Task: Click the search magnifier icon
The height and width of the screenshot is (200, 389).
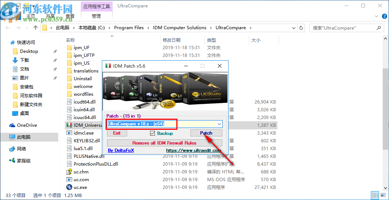Action: [x=379, y=28]
